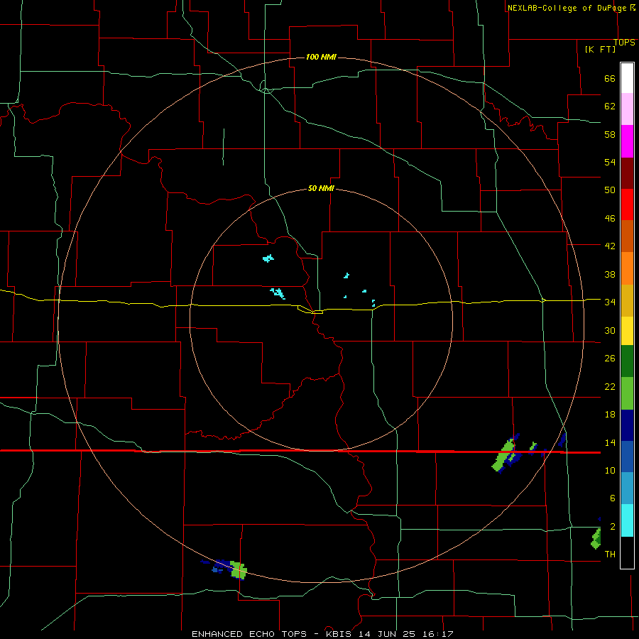Click the medium blue legend swatch near 10
639x639 pixels.
(627, 457)
